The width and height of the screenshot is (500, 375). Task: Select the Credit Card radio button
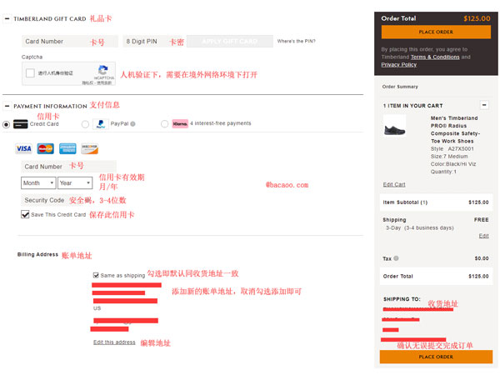[x=7, y=124]
